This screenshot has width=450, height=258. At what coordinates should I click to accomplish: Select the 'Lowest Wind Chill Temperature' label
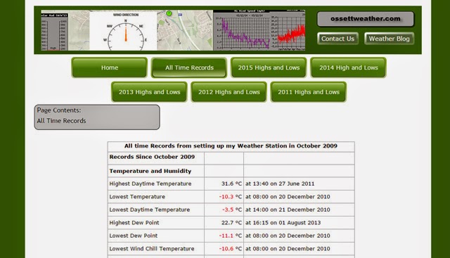click(x=152, y=249)
